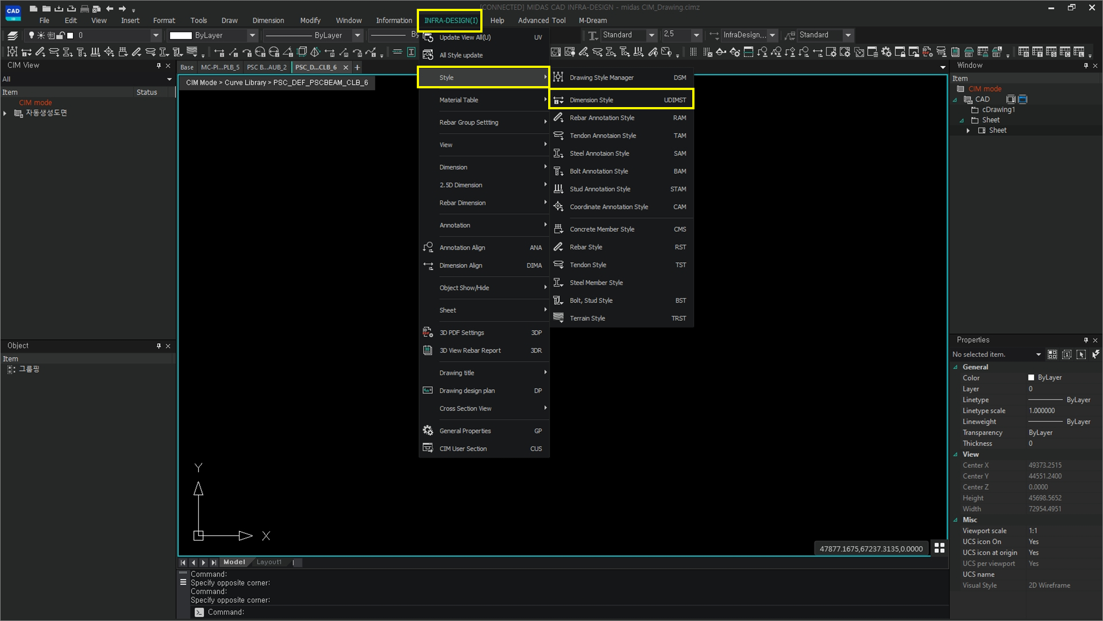Close the PSC_D...CLB_6 tab

(x=346, y=67)
